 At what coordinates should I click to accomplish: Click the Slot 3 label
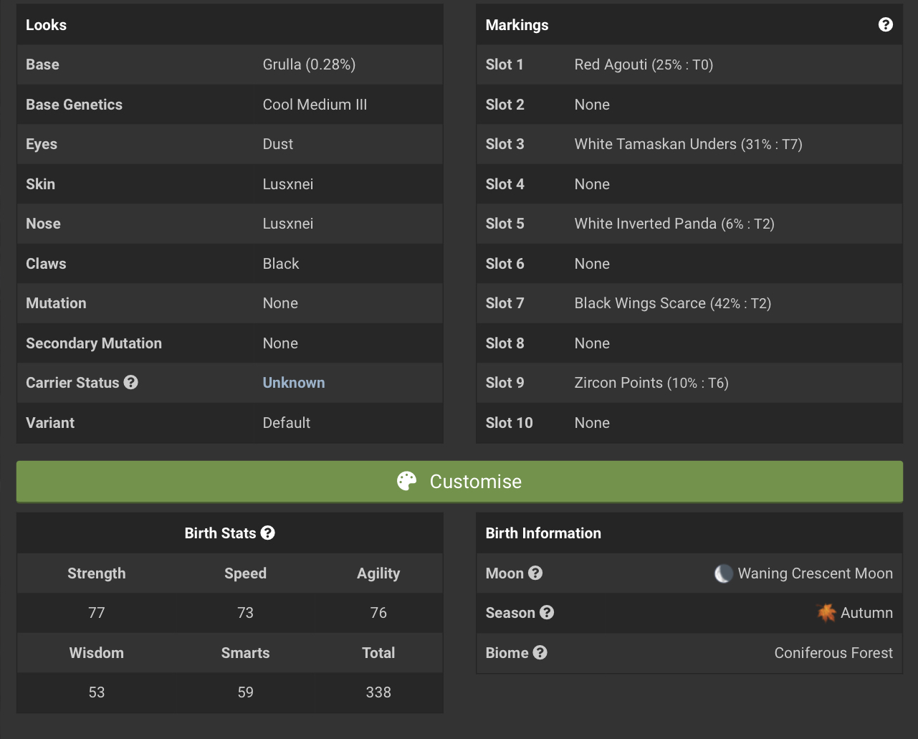(505, 144)
